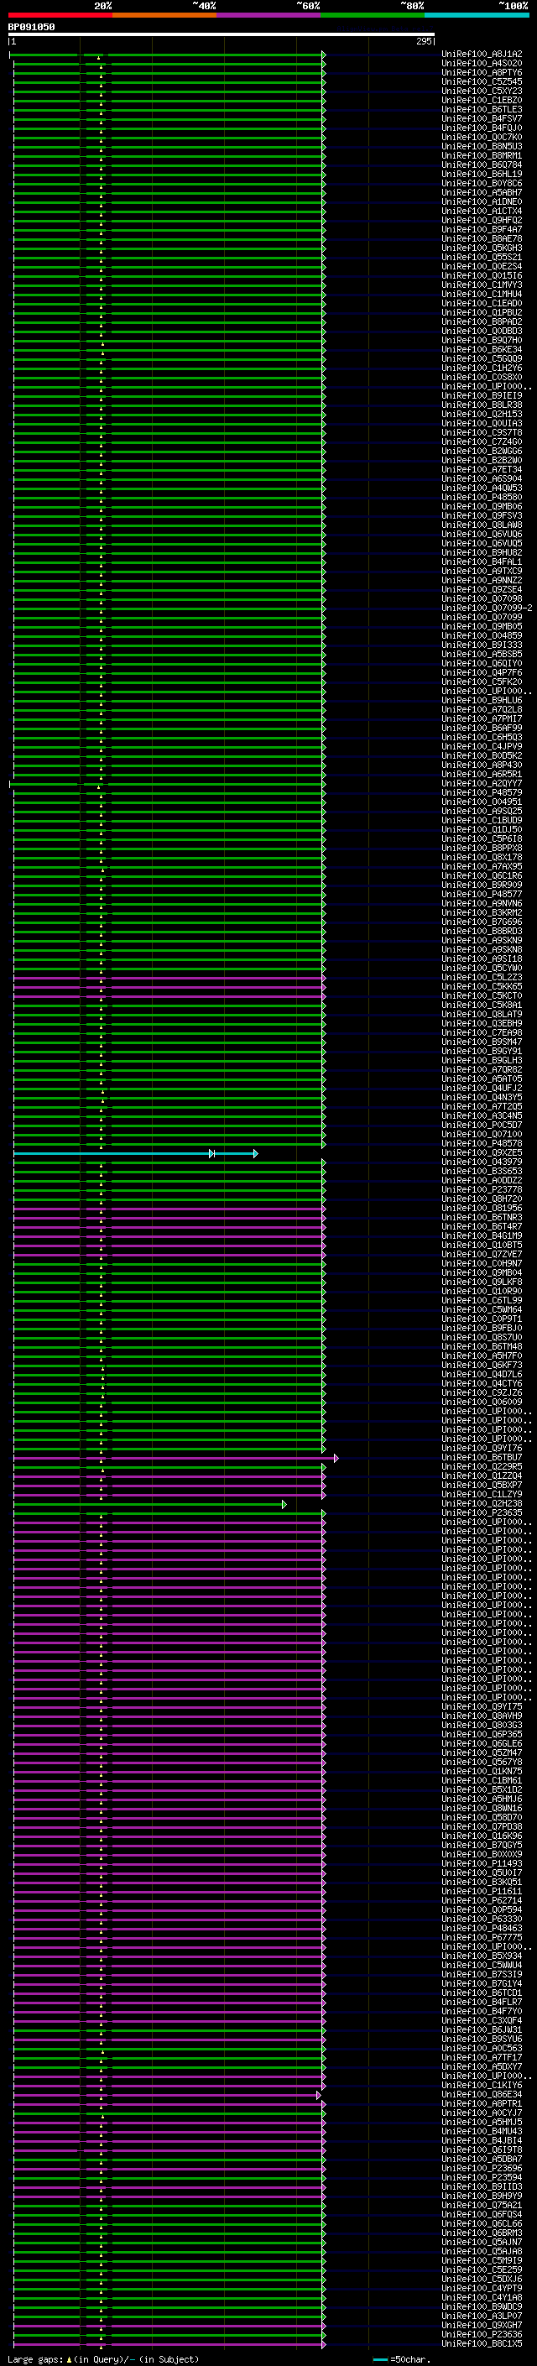Select the UniRef100_Q07100 label
The image size is (537, 2366).
482,1135
